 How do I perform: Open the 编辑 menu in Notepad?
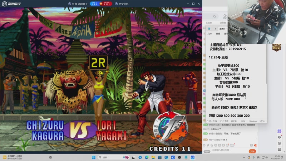(x=218, y=34)
